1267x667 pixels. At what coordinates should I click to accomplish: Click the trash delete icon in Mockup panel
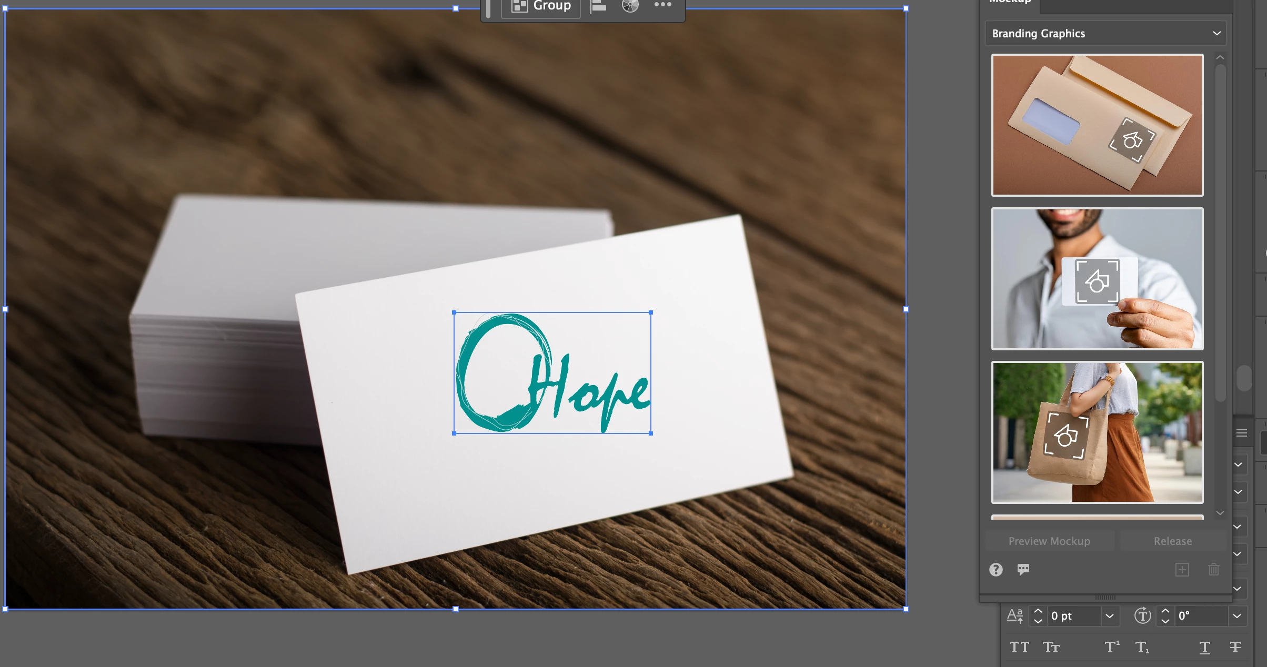coord(1213,570)
